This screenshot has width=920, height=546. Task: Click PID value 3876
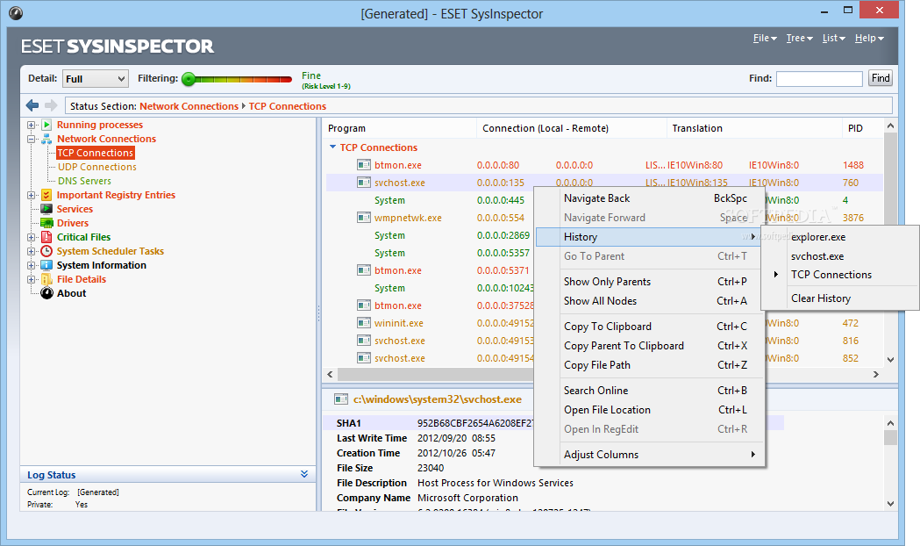click(x=853, y=218)
